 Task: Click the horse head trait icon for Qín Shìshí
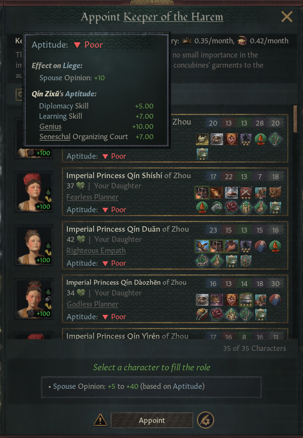coord(217,207)
